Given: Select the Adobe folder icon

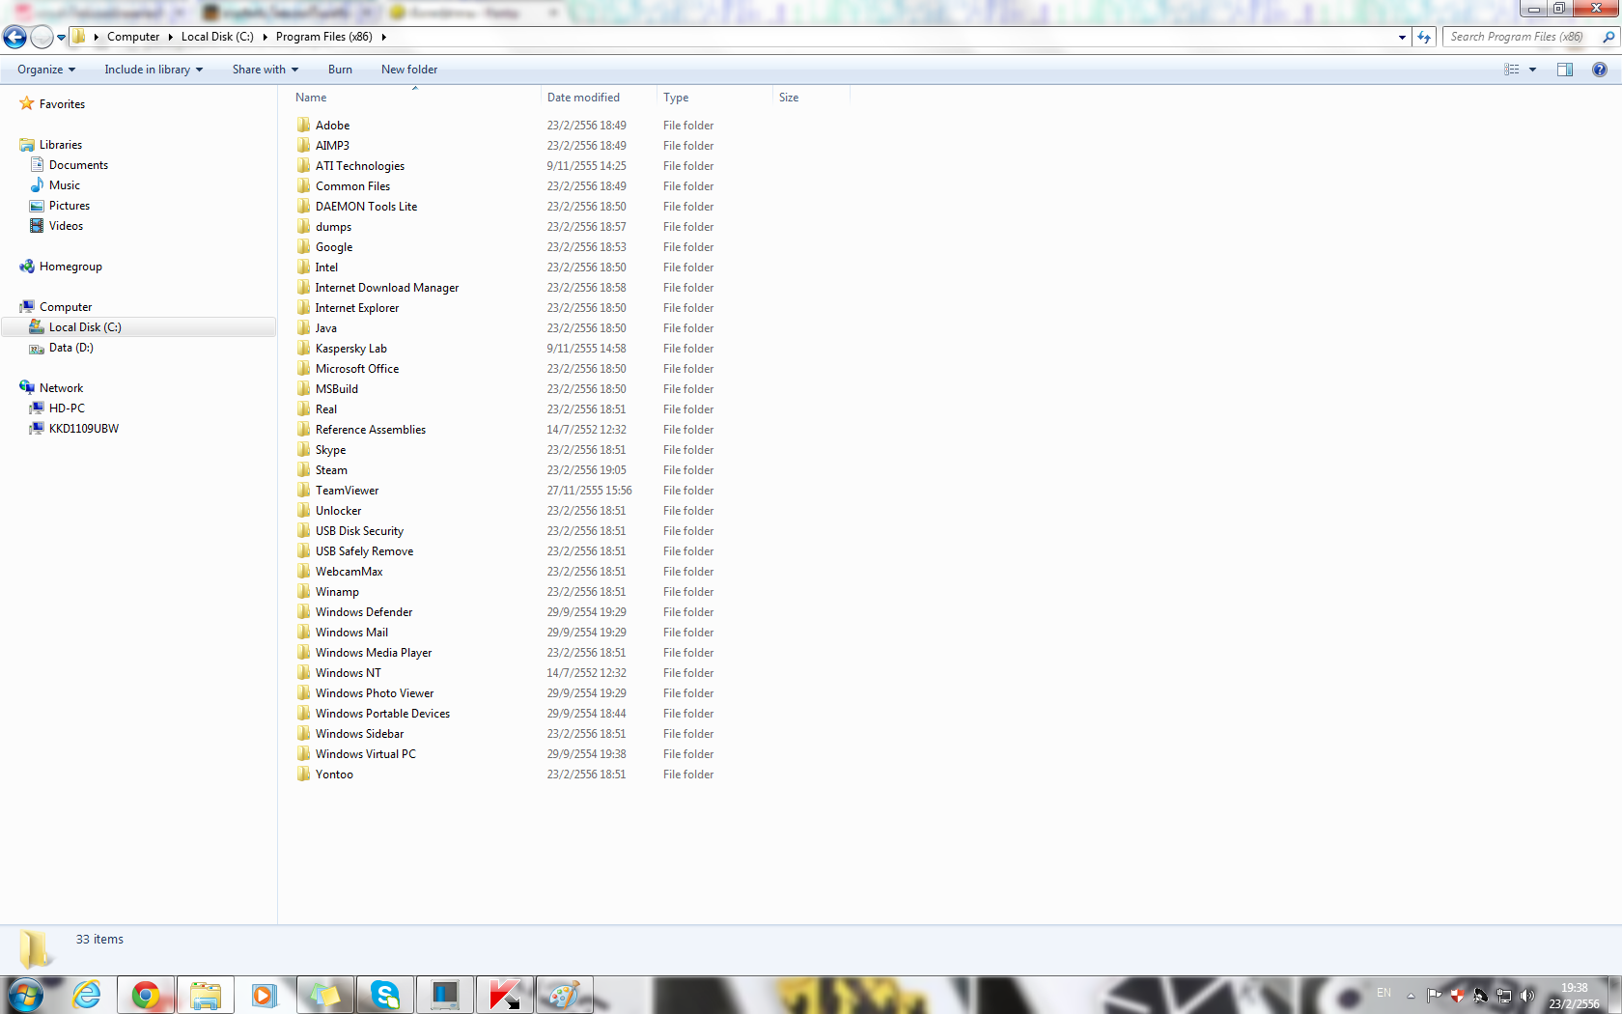Looking at the screenshot, I should click(x=303, y=125).
